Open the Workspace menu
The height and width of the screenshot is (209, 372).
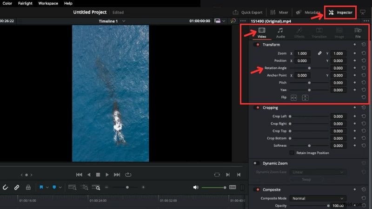click(48, 3)
